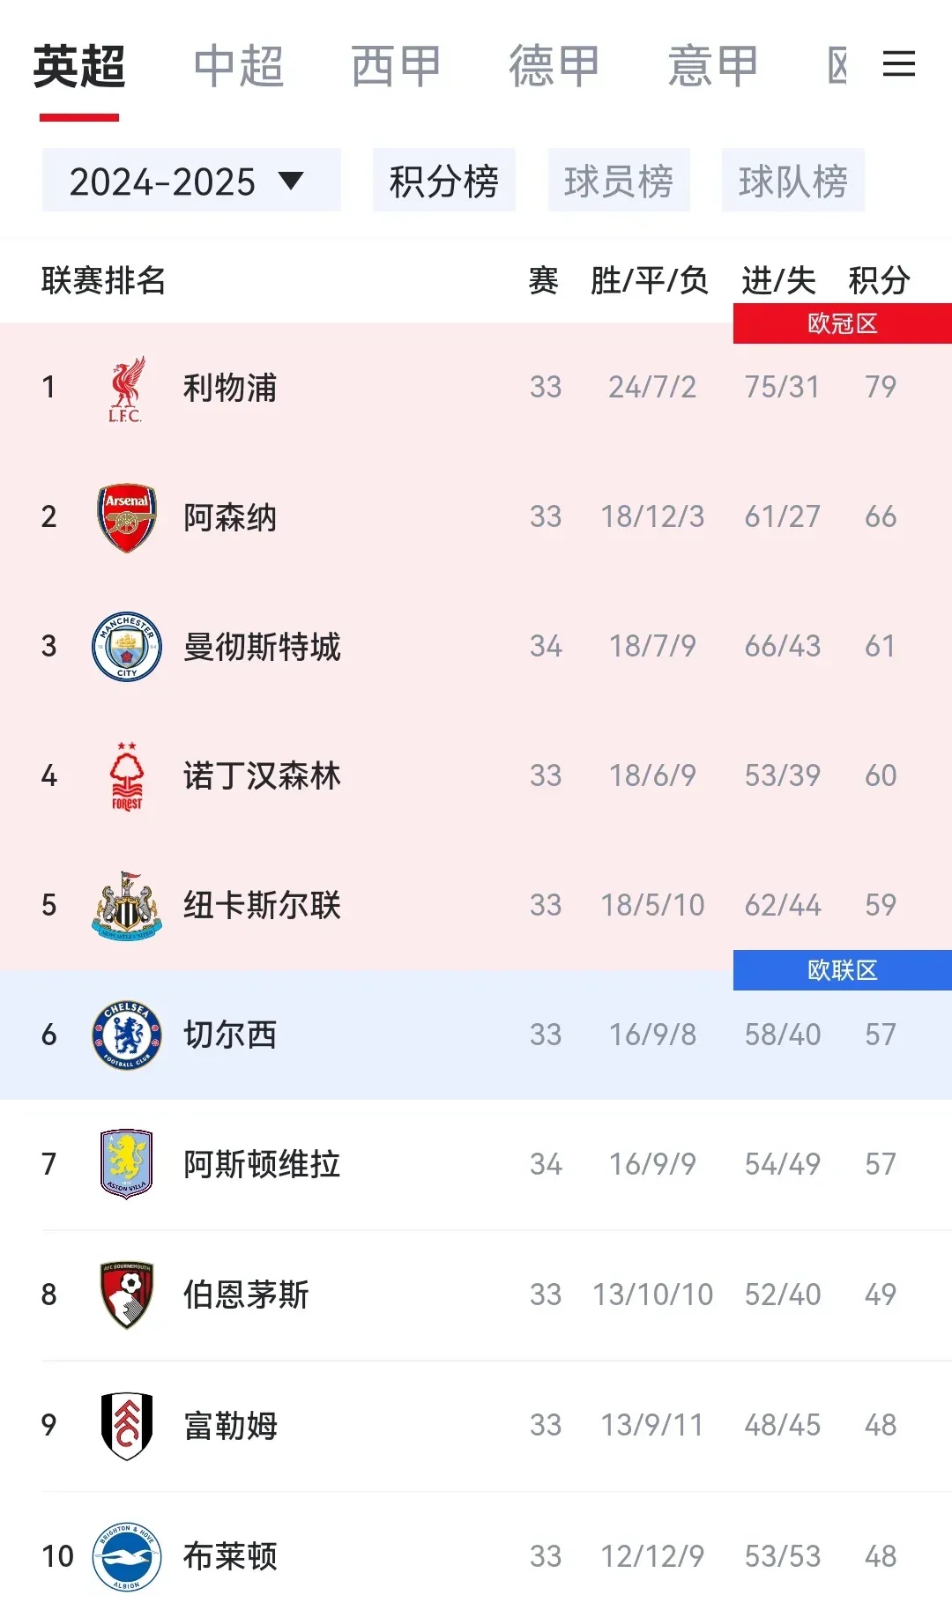This screenshot has height=1610, width=952.
Task: Click the Brighton club crest
Action: (126, 1555)
